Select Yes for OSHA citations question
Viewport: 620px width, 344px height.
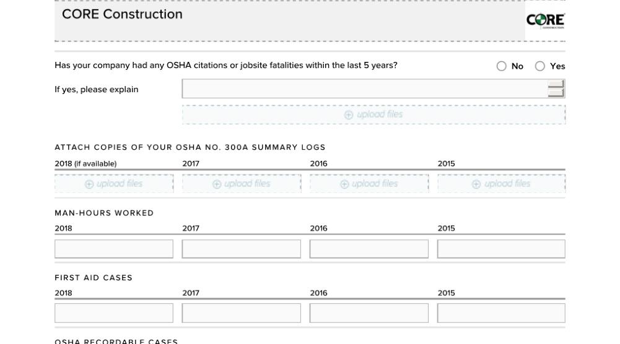coord(540,66)
